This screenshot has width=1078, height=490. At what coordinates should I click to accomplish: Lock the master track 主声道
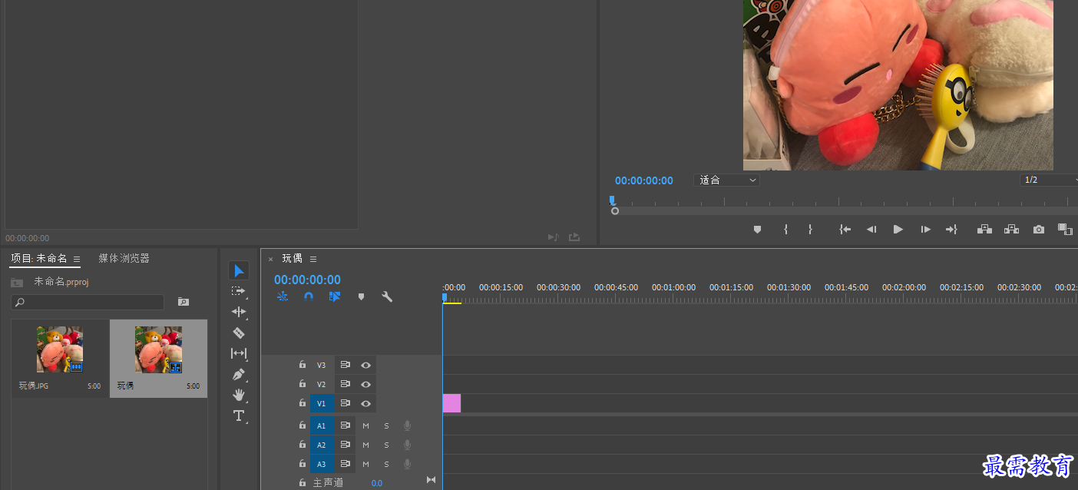point(303,482)
